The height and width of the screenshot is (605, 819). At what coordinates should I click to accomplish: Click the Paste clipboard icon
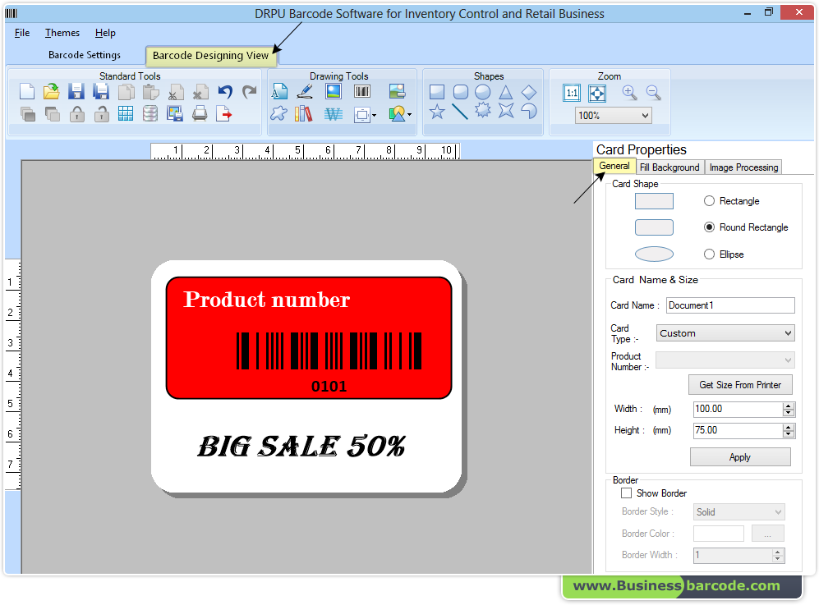[151, 92]
